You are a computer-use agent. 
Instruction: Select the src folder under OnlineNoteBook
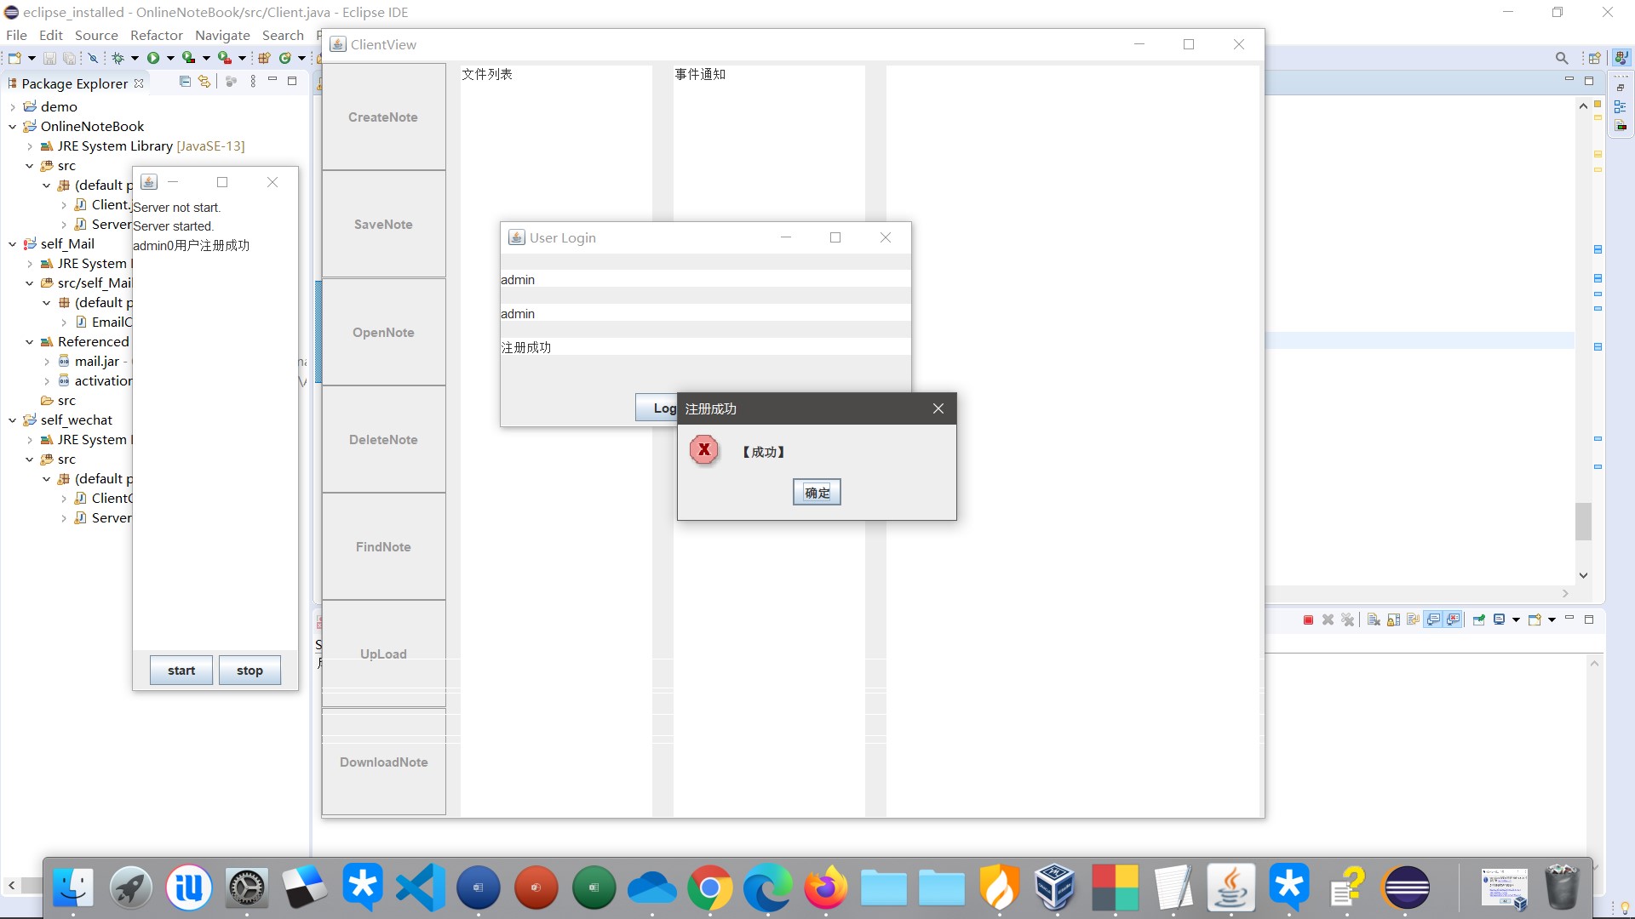(x=65, y=165)
